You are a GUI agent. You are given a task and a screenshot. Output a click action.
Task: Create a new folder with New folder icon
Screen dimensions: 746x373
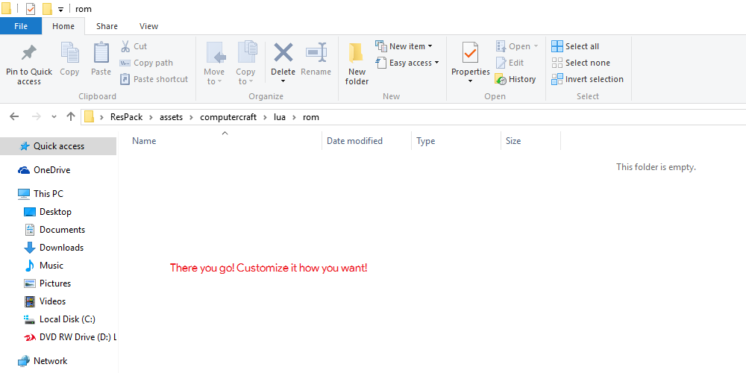(357, 54)
